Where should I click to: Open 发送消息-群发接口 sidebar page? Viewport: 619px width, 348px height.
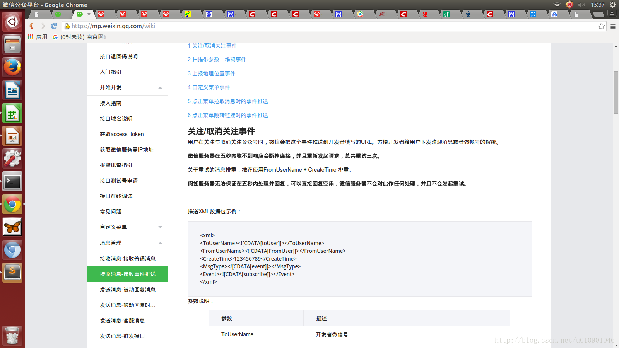pos(122,336)
